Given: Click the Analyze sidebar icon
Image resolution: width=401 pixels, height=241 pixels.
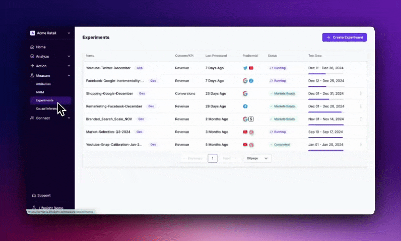Looking at the screenshot, I should tap(32, 56).
